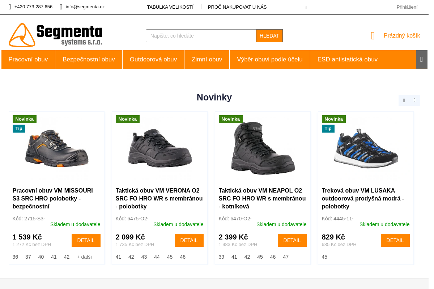Viewport: 434px width, 289px height.
Task: Show previous Novinky carousel items
Action: pos(404,100)
